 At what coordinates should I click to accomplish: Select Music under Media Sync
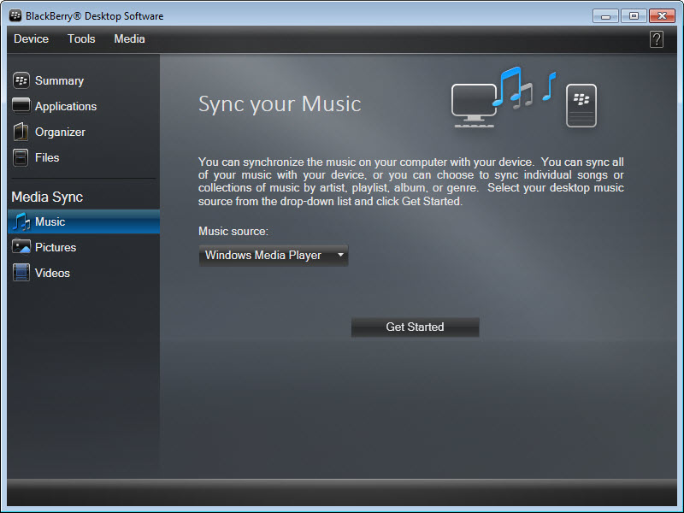84,221
